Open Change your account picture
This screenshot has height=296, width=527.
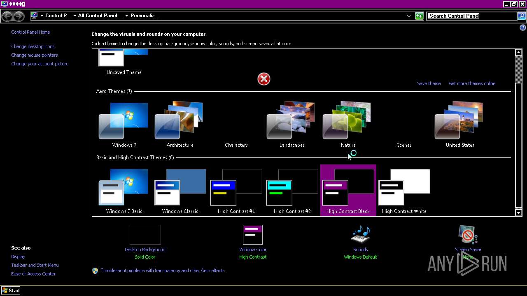[40, 64]
